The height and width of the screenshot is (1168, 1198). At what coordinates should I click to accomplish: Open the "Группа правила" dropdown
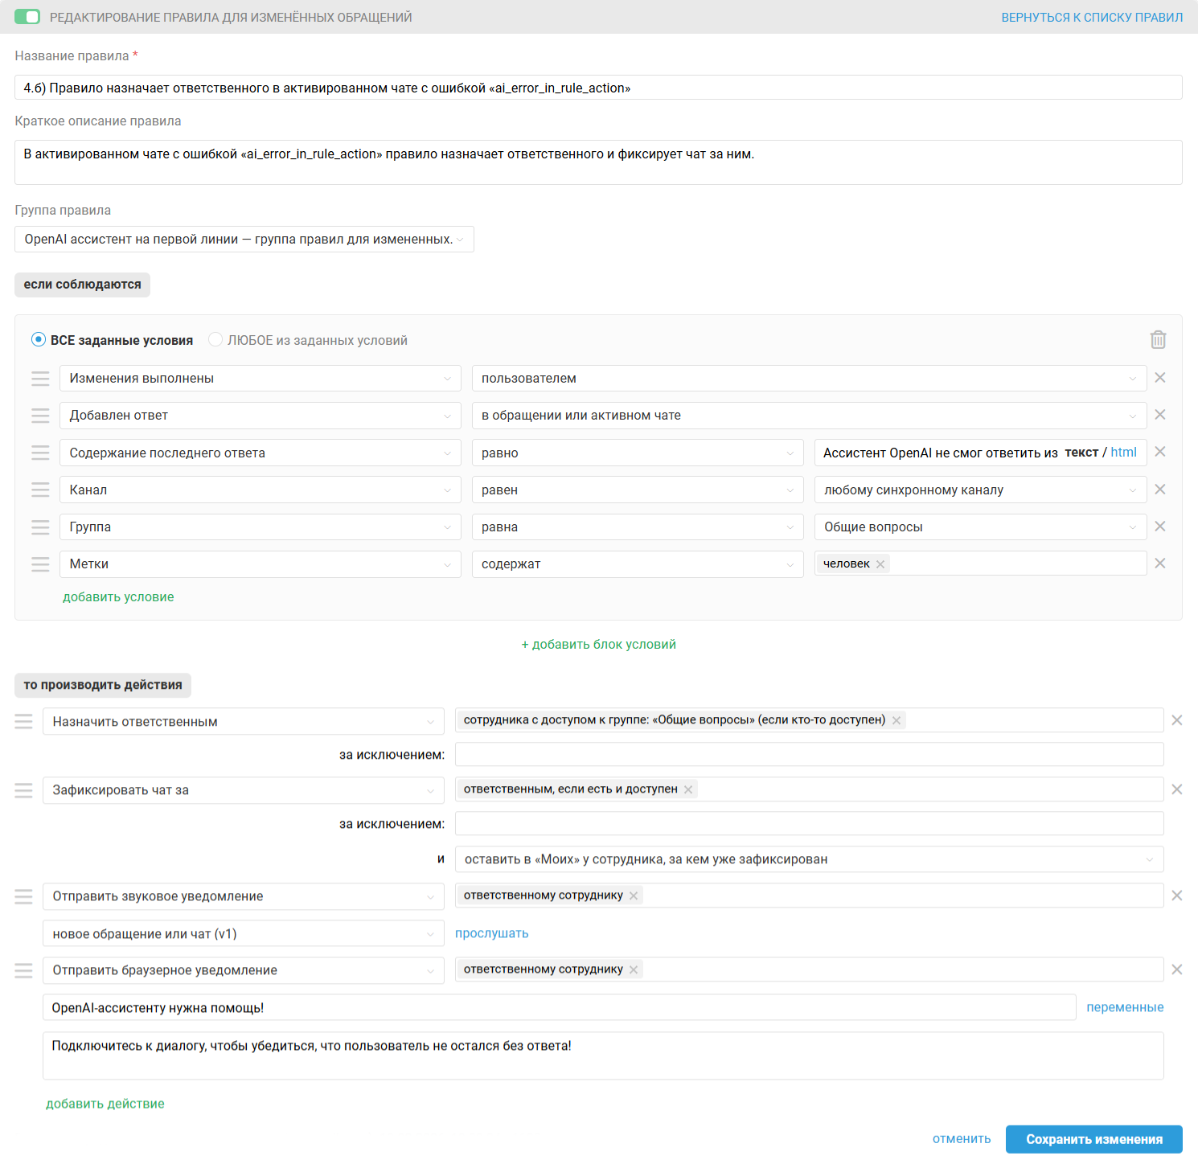coord(244,240)
